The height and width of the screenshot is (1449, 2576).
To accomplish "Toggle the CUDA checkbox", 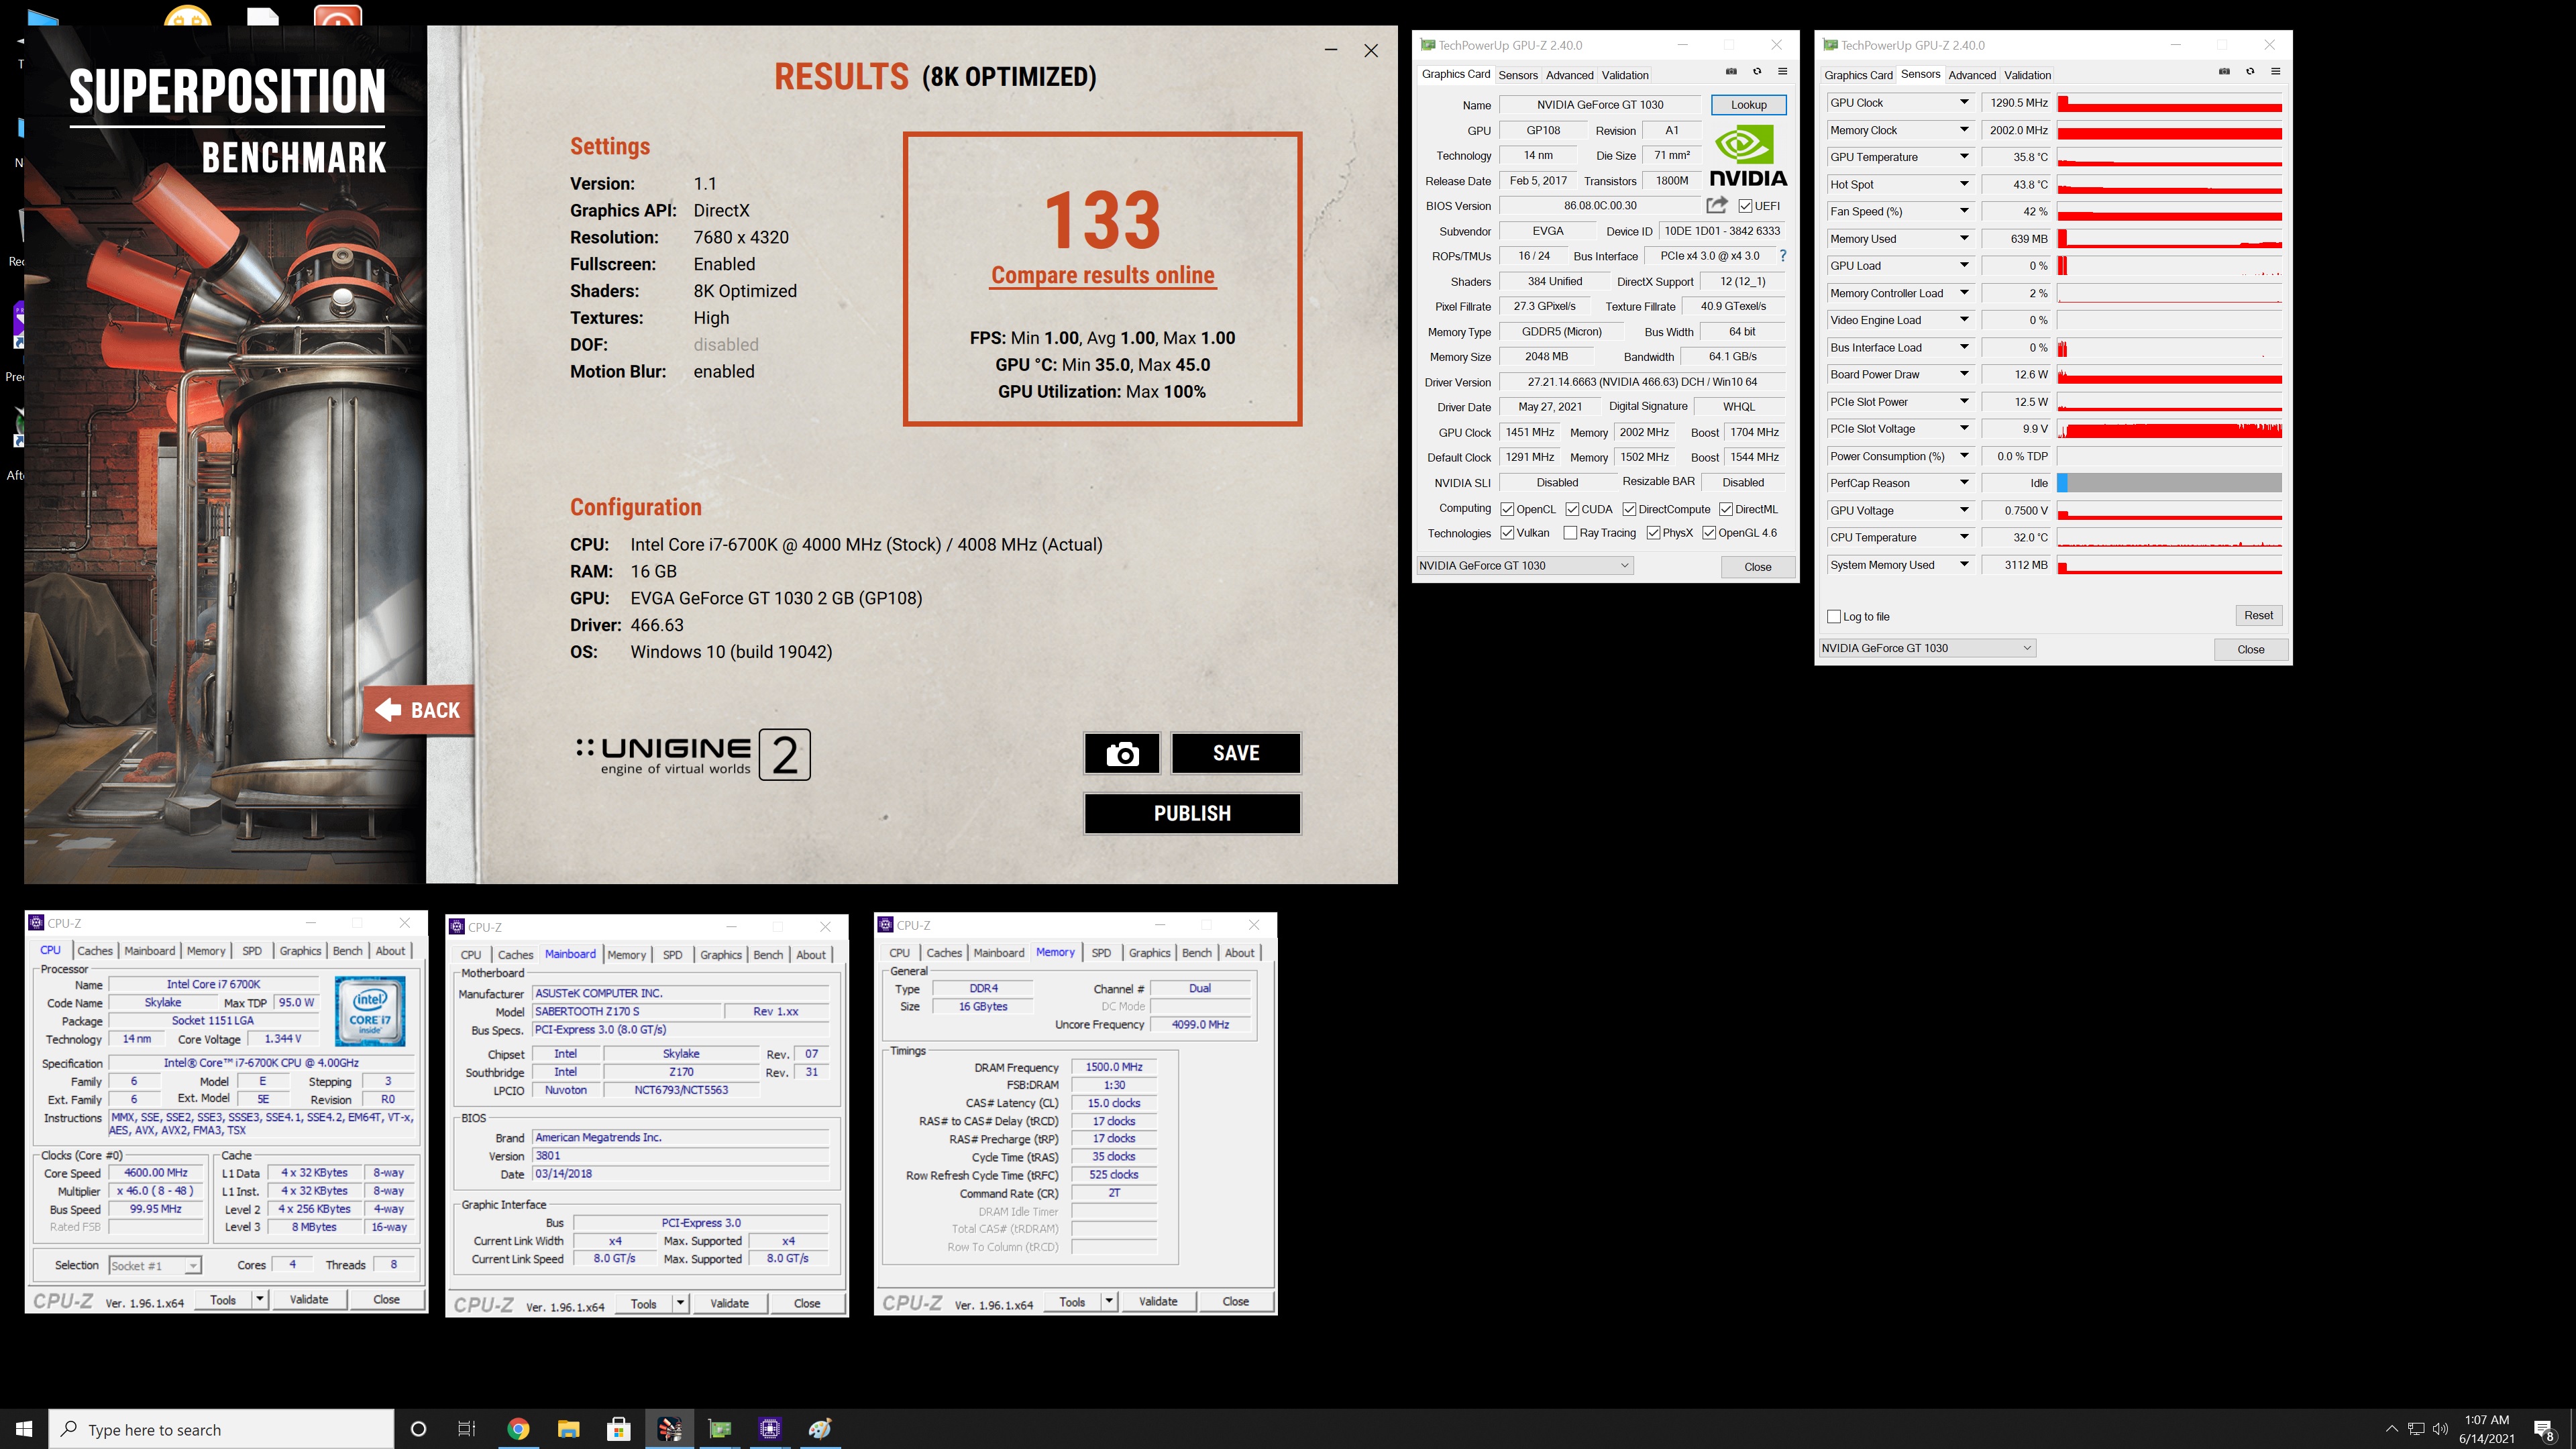I will [1572, 509].
